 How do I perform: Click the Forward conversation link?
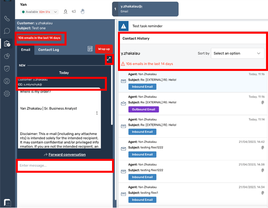tap(67, 155)
